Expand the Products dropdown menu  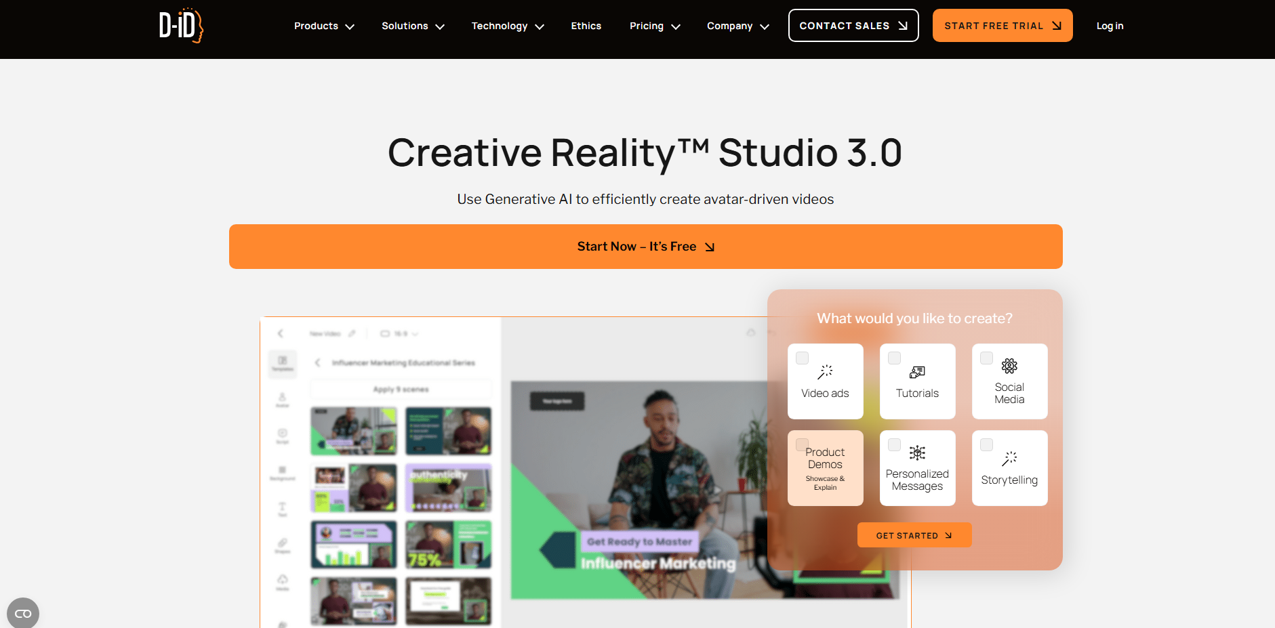[x=324, y=26]
